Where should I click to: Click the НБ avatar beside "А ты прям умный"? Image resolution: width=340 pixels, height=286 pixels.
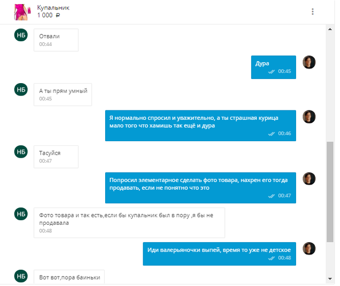pyautogui.click(x=21, y=90)
